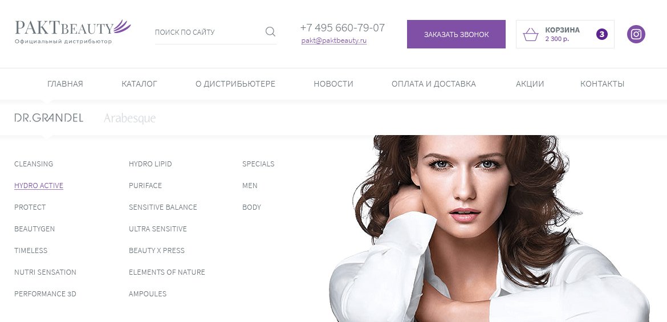Open the Instagram icon link

click(636, 34)
